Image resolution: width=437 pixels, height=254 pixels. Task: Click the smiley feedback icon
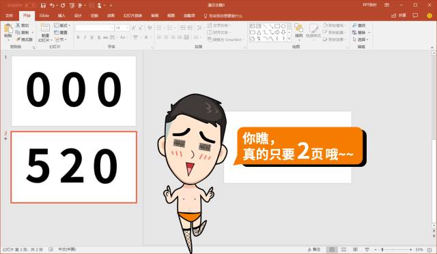(x=429, y=16)
